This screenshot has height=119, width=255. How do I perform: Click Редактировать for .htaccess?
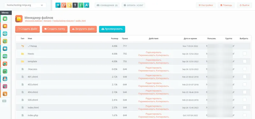click(154, 68)
